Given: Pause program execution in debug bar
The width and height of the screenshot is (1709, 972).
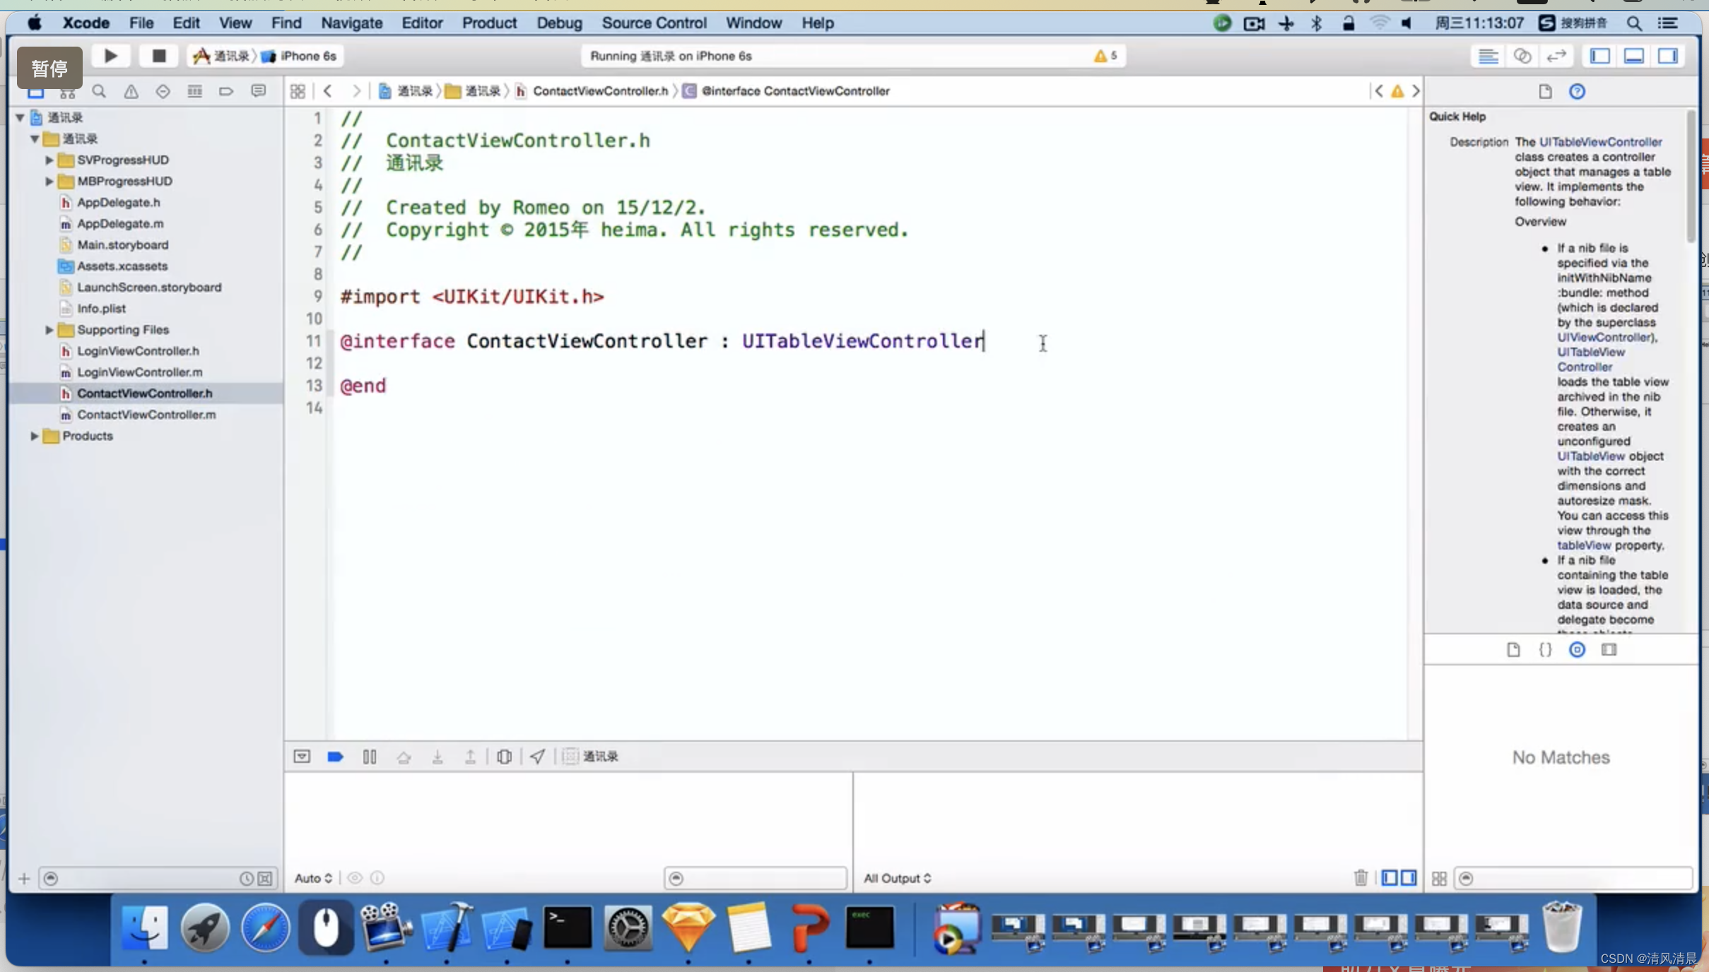Looking at the screenshot, I should coord(369,757).
